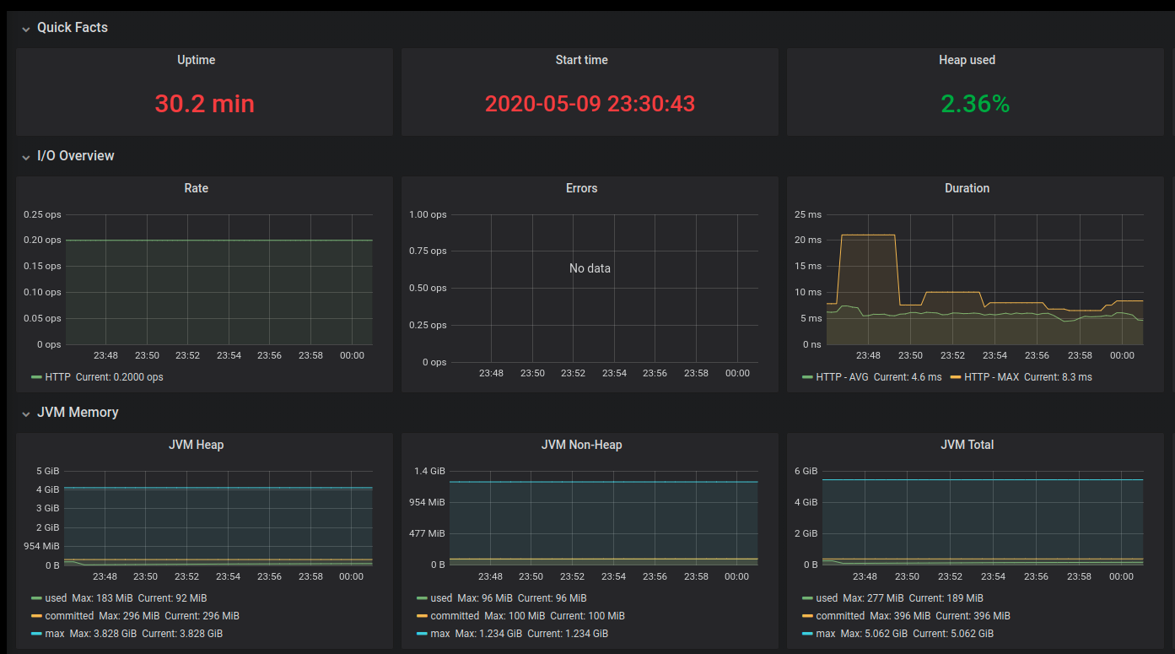Click Current: 5.062 GiB in JVM Total legend
The height and width of the screenshot is (654, 1175).
tap(955, 634)
